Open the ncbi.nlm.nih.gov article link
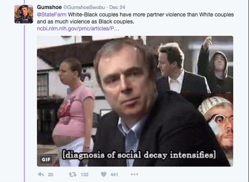The width and height of the screenshot is (249, 182). point(78,28)
